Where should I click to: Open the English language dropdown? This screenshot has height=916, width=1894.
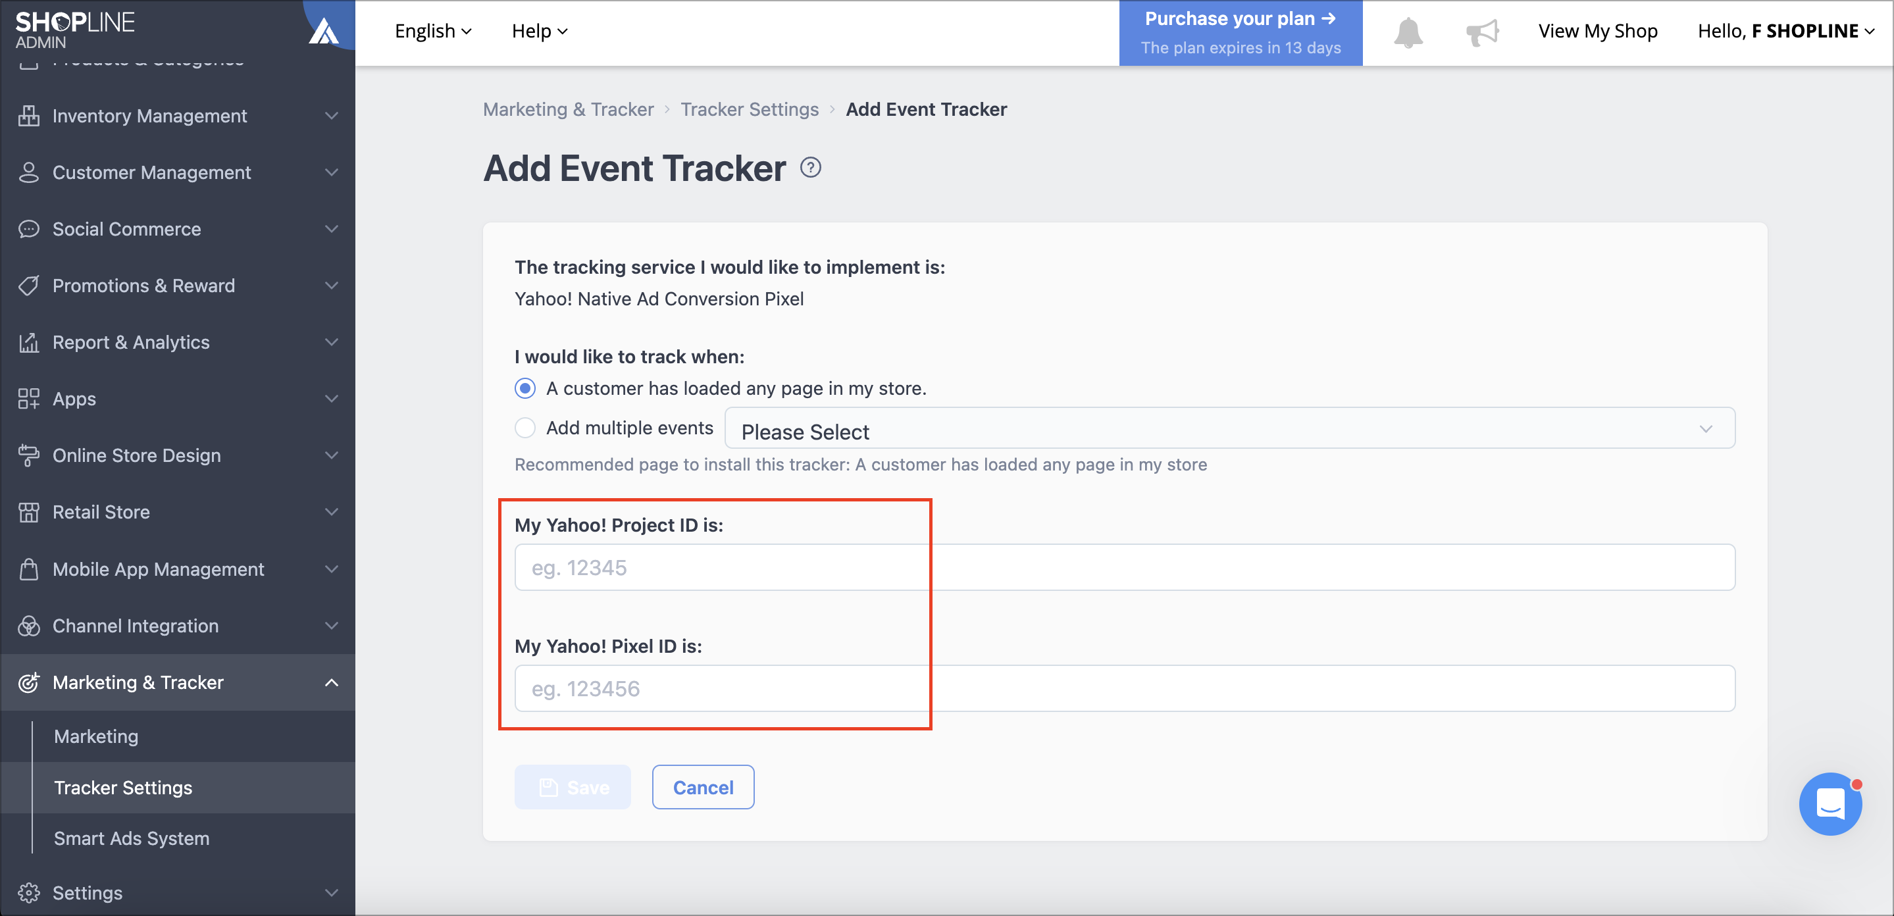tap(432, 31)
